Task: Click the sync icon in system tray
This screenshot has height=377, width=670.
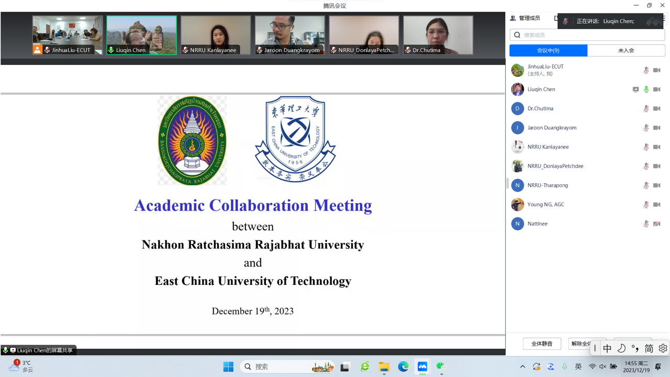Action: tap(537, 367)
